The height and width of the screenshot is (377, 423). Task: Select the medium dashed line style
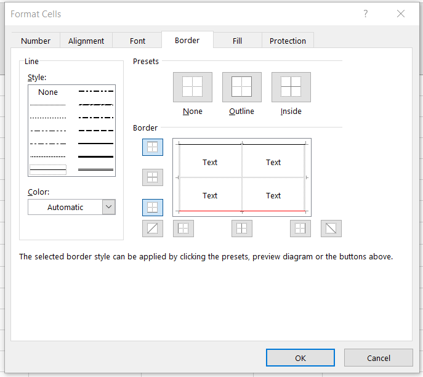point(96,131)
